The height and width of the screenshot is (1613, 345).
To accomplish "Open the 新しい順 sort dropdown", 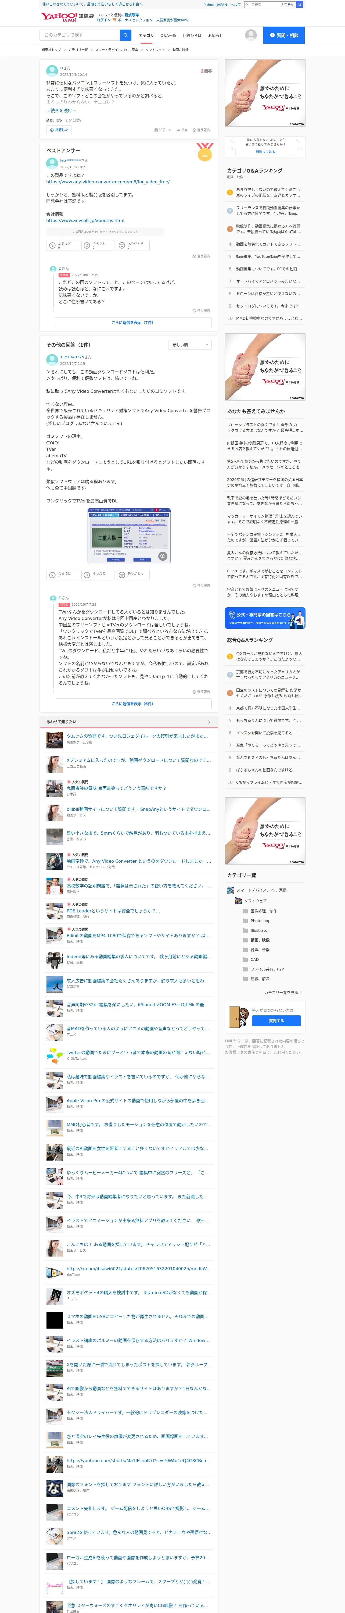I will point(190,345).
